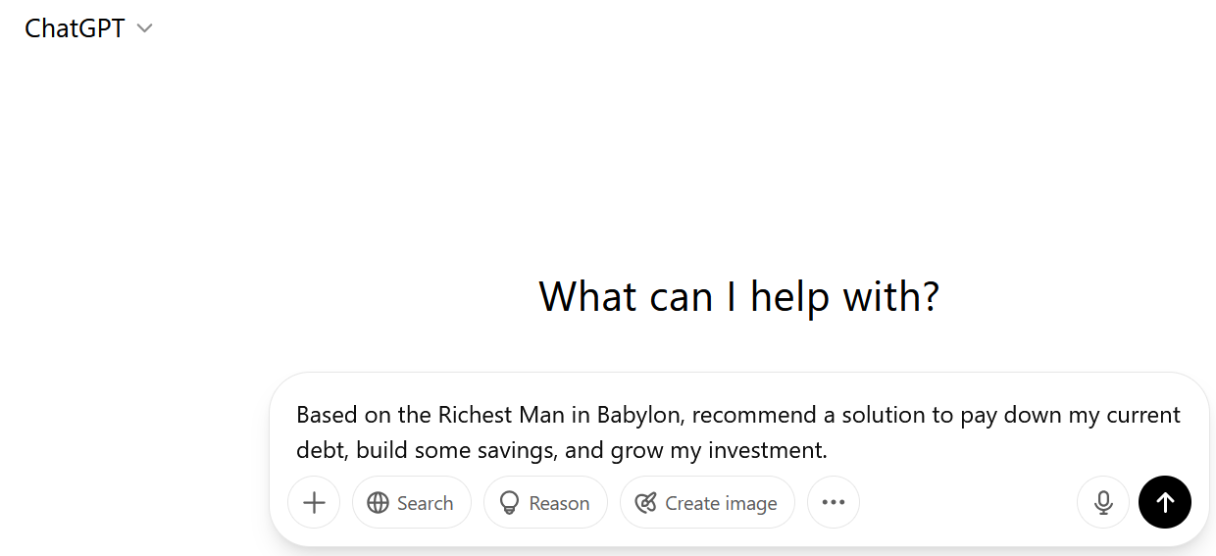Enable Reason mode via its label
The height and width of the screenshot is (556, 1216).
(559, 503)
